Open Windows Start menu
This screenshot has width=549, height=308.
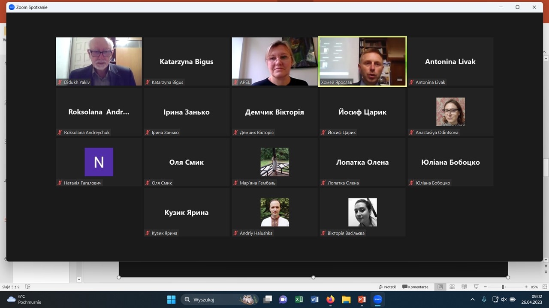click(x=171, y=299)
